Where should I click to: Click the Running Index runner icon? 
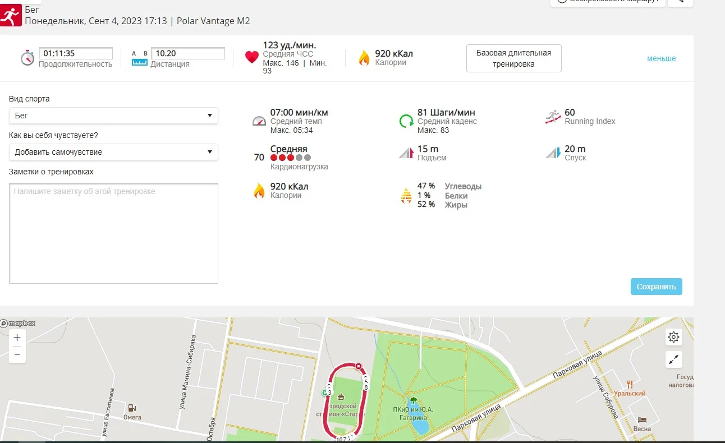553,117
